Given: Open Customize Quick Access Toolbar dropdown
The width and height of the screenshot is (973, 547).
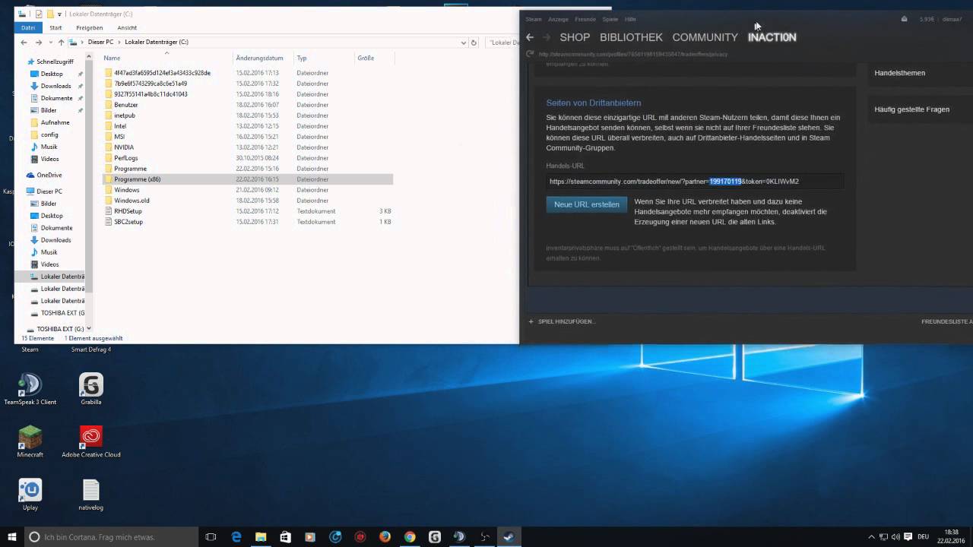Looking at the screenshot, I should point(59,14).
